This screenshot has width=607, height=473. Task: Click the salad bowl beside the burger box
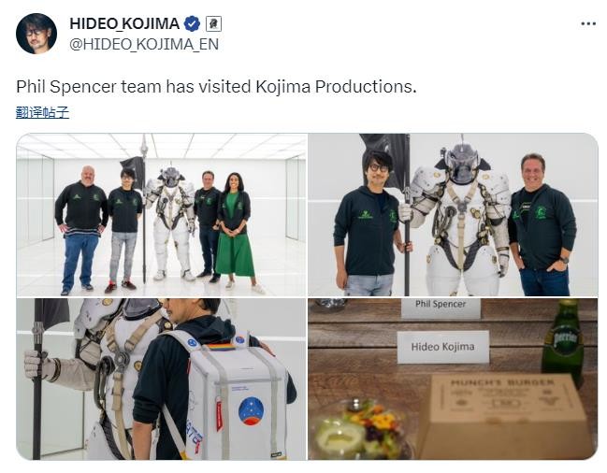click(360, 429)
